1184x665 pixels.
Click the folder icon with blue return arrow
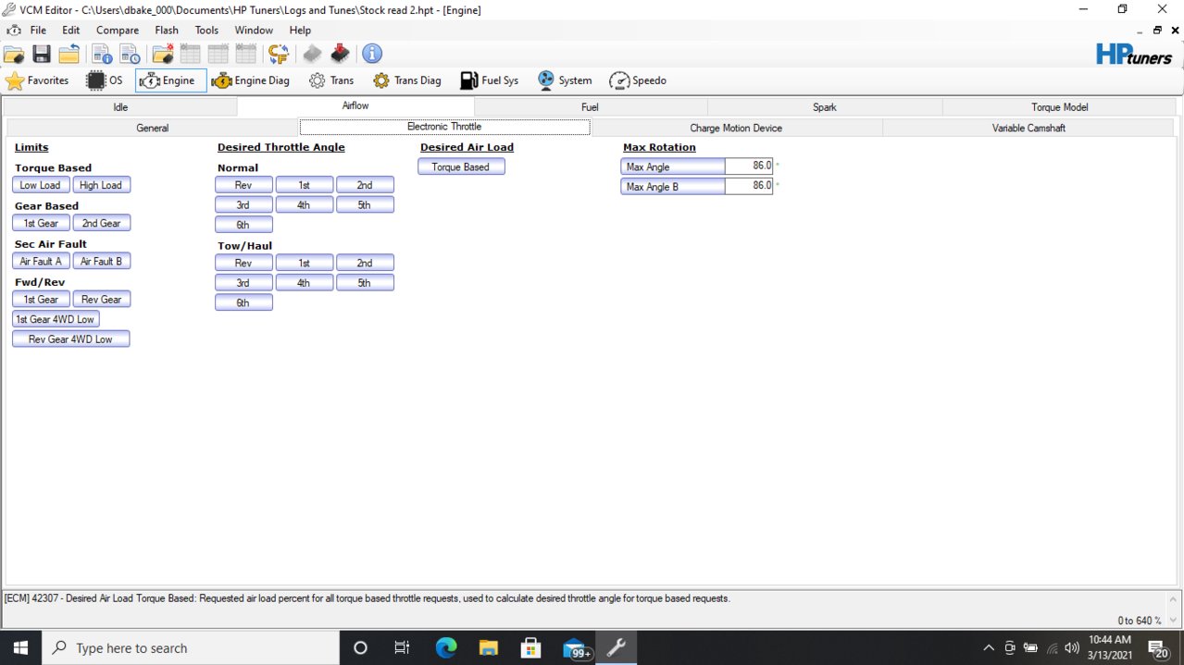(69, 54)
